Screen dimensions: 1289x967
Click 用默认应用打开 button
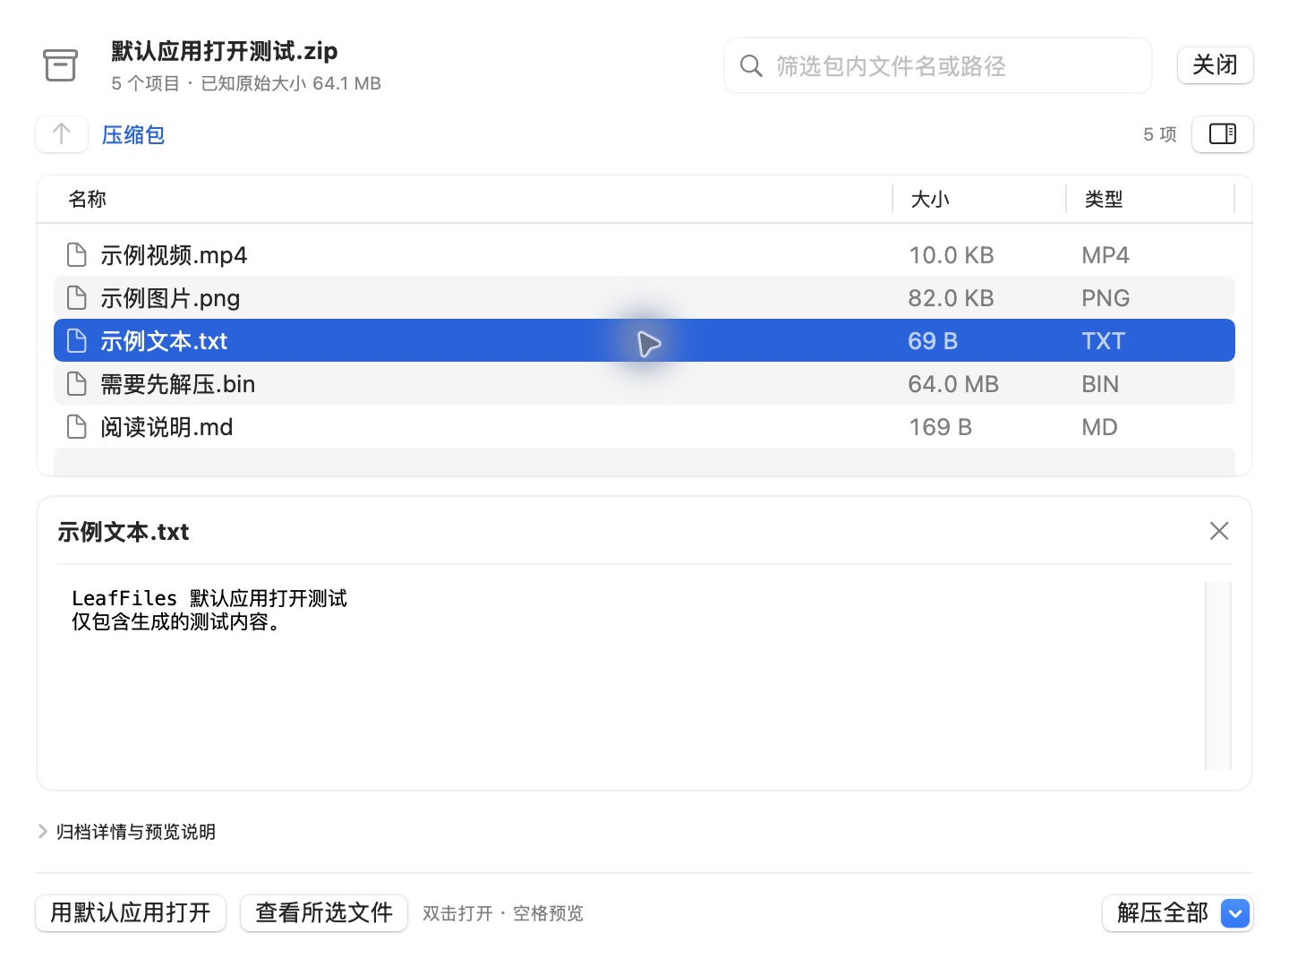131,913
